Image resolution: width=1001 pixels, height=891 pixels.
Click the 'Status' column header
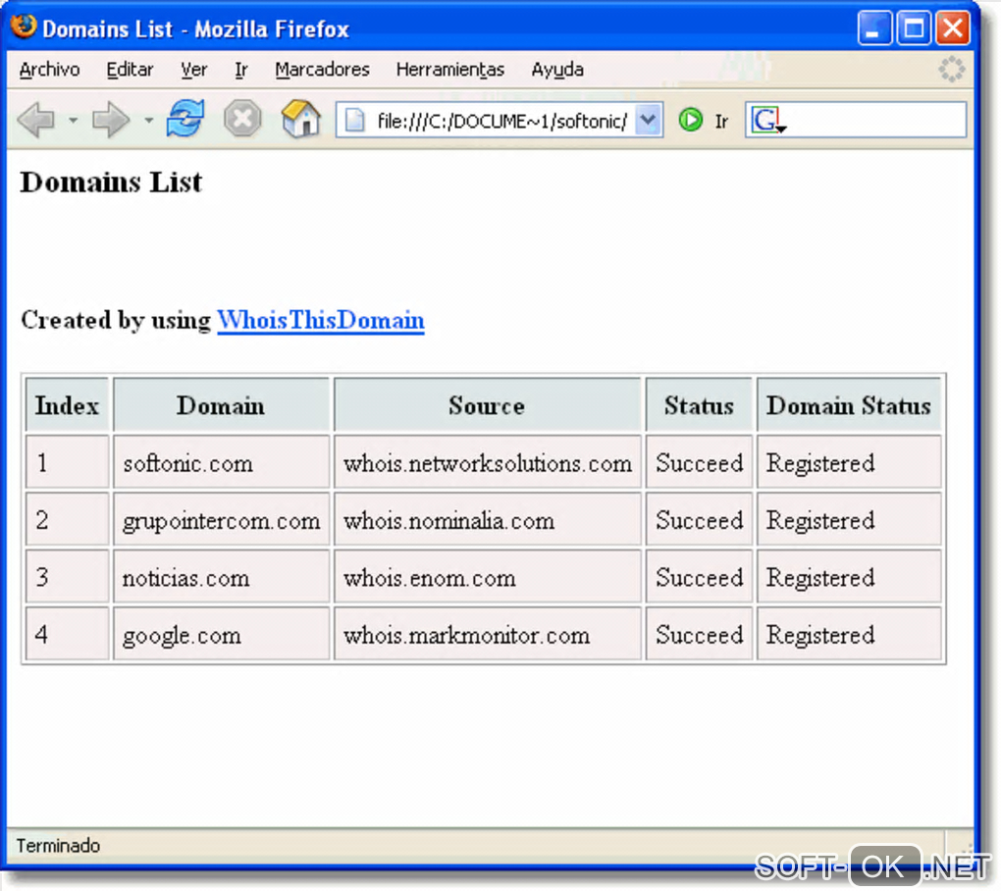[x=699, y=404]
